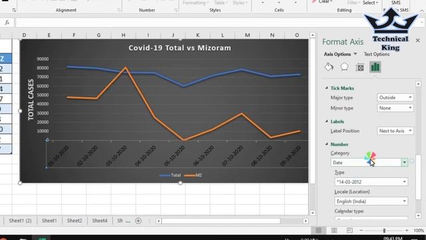The width and height of the screenshot is (426, 240).
Task: Switch to Sheet4 tab
Action: (100, 221)
